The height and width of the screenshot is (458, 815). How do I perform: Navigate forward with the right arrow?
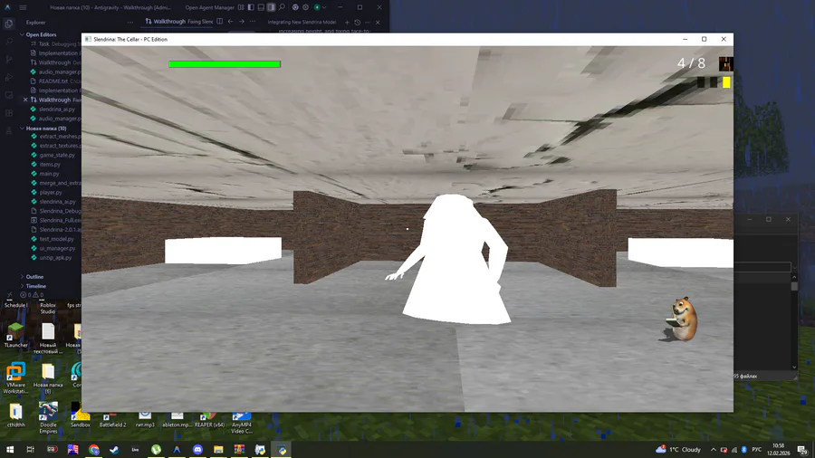[242, 22]
